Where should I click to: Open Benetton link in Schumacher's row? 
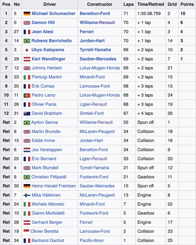(88, 13)
